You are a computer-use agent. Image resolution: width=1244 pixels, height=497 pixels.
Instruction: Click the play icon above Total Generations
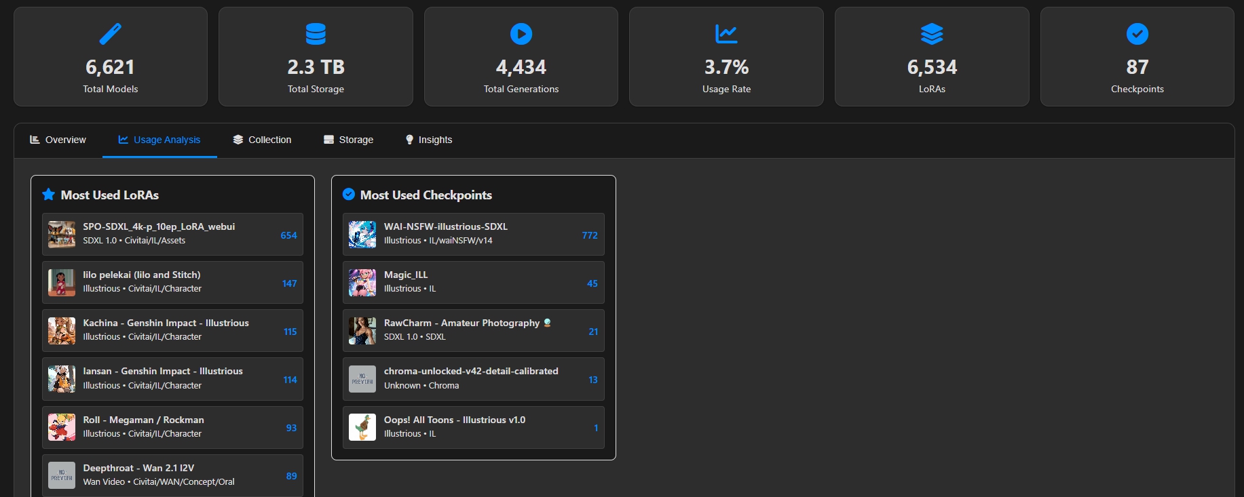pyautogui.click(x=521, y=33)
